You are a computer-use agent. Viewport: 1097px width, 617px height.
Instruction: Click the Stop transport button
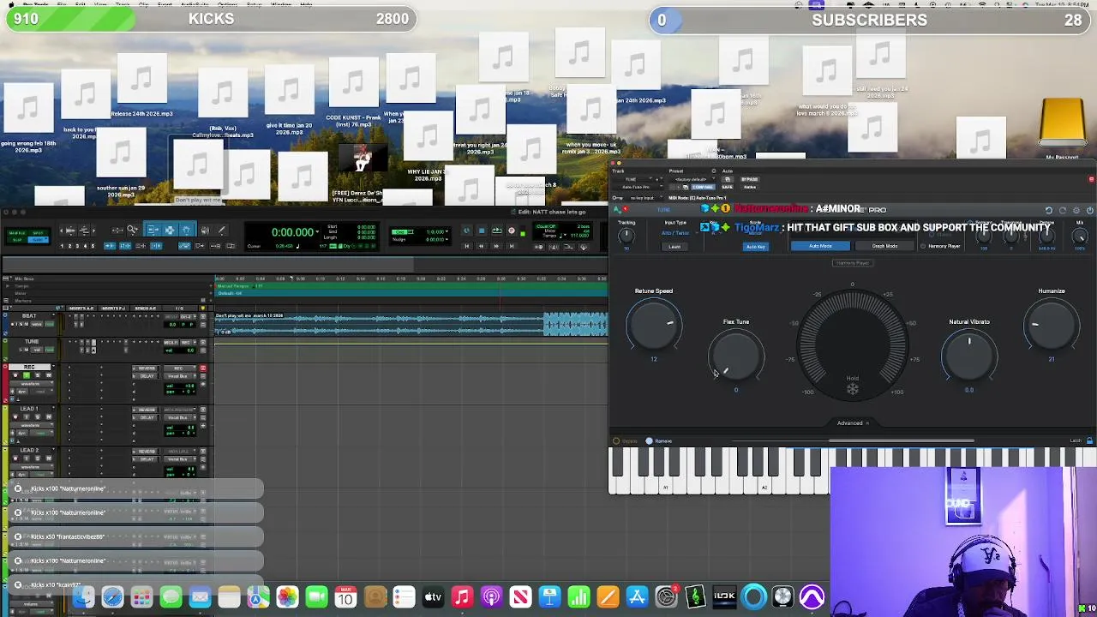tap(482, 231)
